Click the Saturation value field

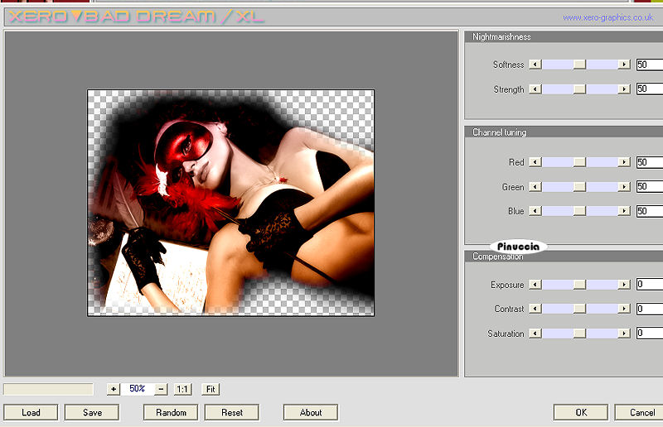click(650, 333)
